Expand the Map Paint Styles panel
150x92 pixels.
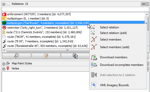tap(4, 64)
